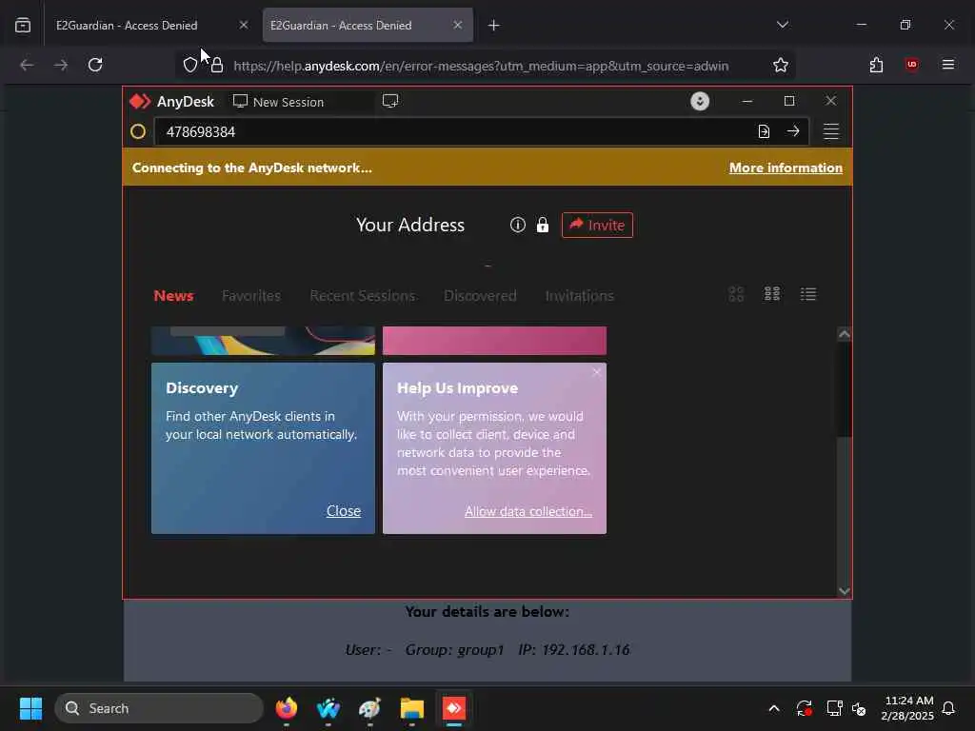Open taskbar clock showing 11:24 AM
The height and width of the screenshot is (731, 975).
(907, 708)
